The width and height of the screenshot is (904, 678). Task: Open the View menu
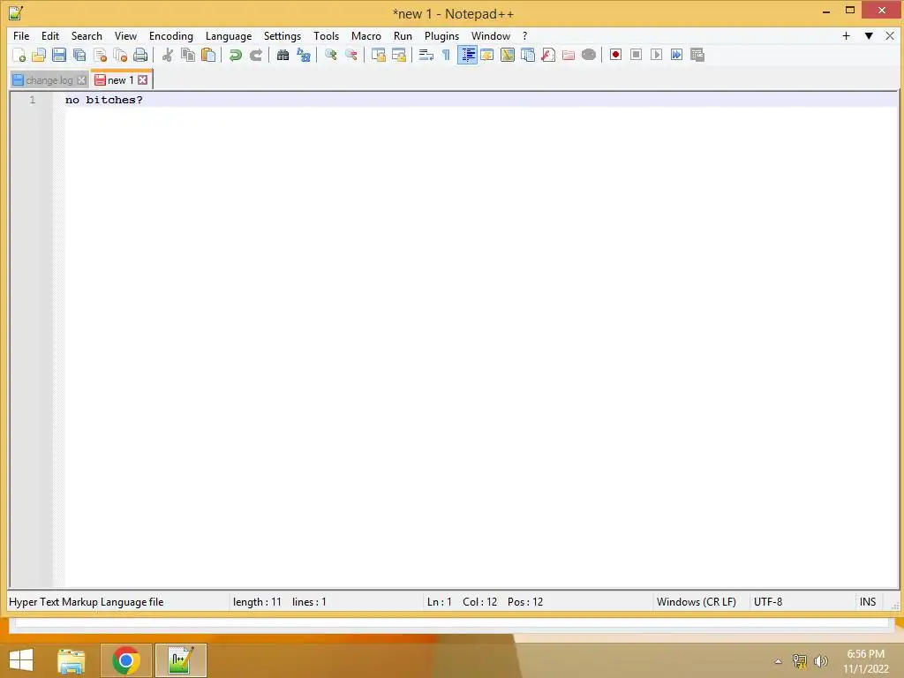(x=125, y=35)
